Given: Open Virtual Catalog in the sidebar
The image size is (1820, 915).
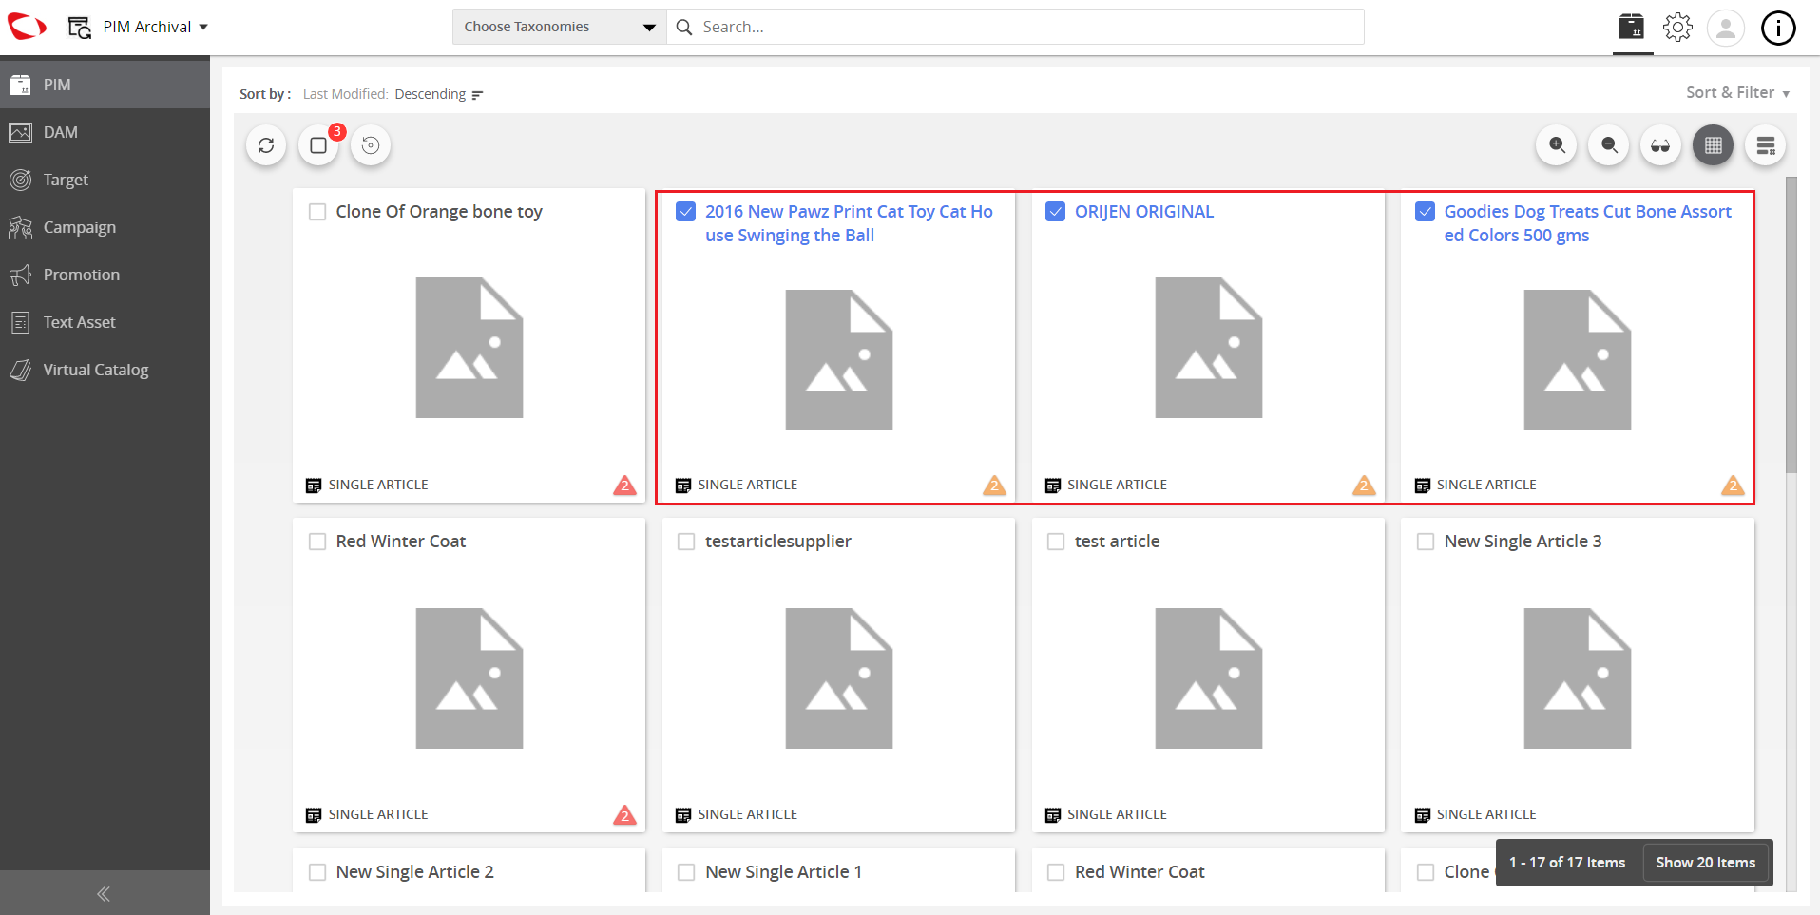Looking at the screenshot, I should [x=105, y=370].
